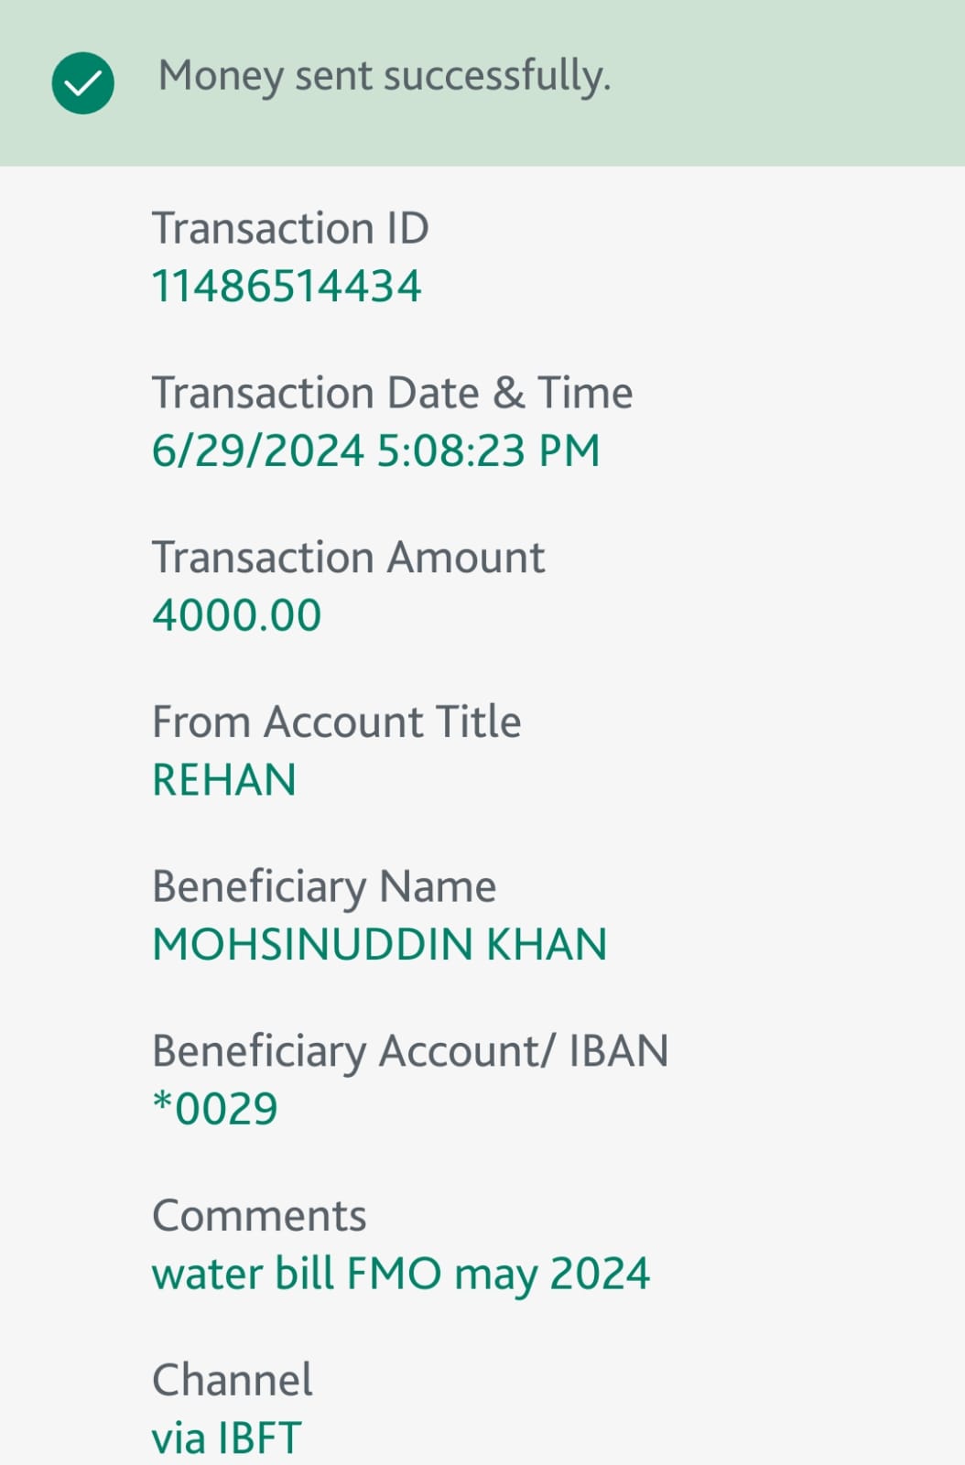Image resolution: width=965 pixels, height=1465 pixels.
Task: Tap the comment "water bill FMO may 2024"
Action: (401, 1274)
